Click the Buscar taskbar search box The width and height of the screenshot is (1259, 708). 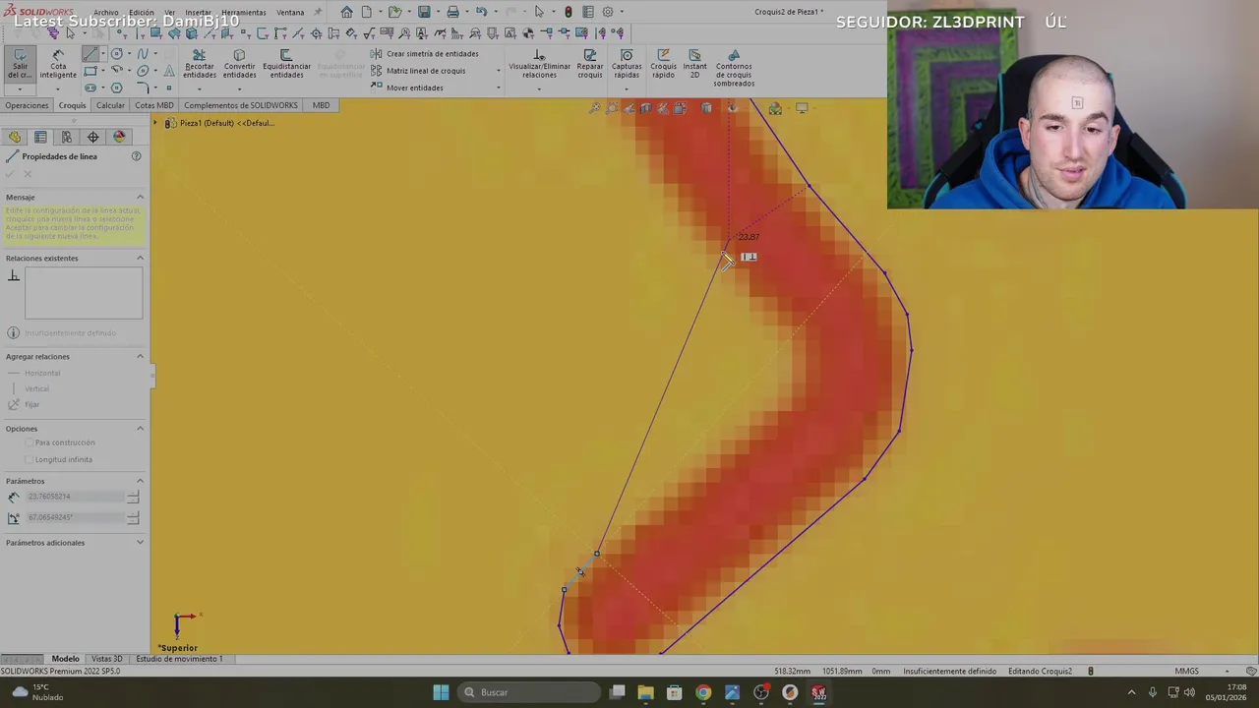[x=529, y=692]
